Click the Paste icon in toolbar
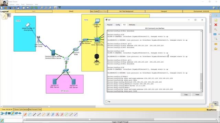Image resolution: width=220 pixels, height=123 pixels. 28,8
